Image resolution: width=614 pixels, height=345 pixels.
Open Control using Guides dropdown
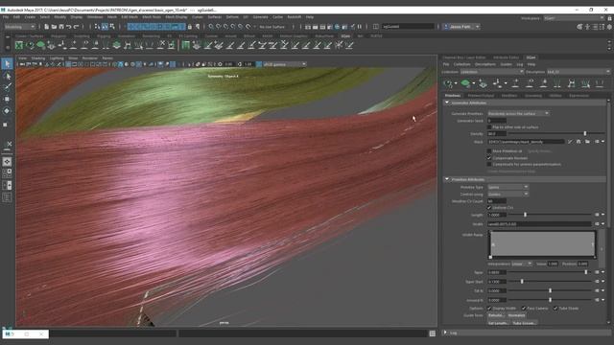508,195
